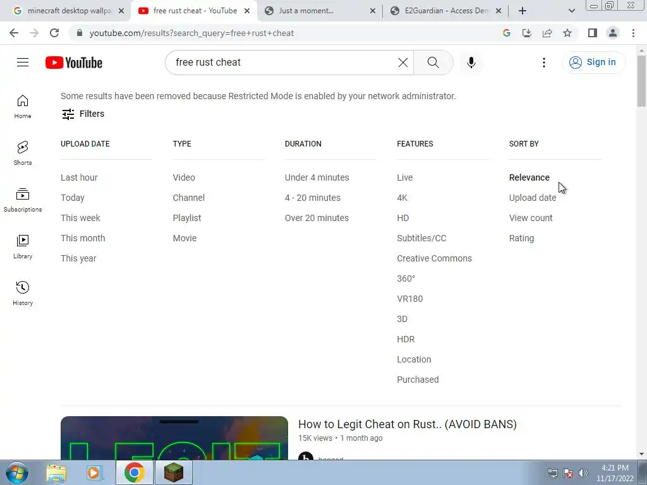Image resolution: width=647 pixels, height=485 pixels.
Task: Open the Chrome three-dot menu
Action: coord(633,33)
